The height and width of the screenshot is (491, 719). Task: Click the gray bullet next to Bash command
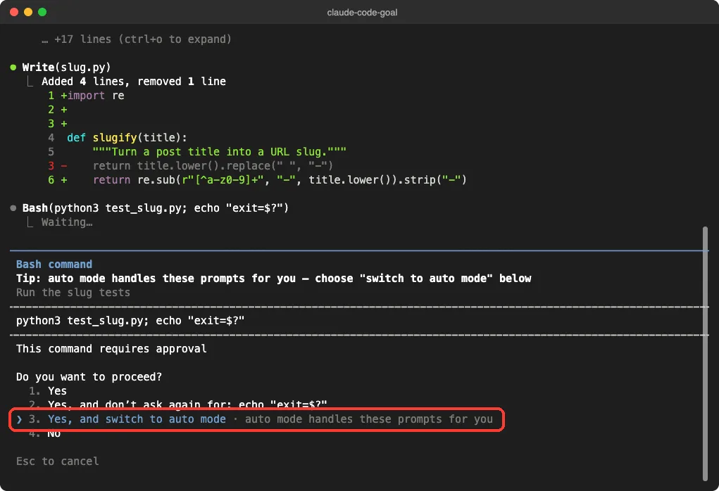pyautogui.click(x=13, y=208)
